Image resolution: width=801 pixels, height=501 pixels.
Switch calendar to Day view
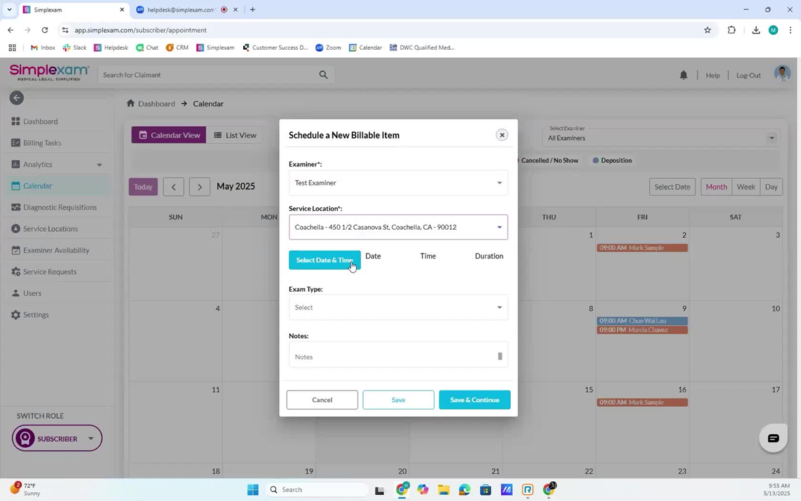pyautogui.click(x=771, y=187)
